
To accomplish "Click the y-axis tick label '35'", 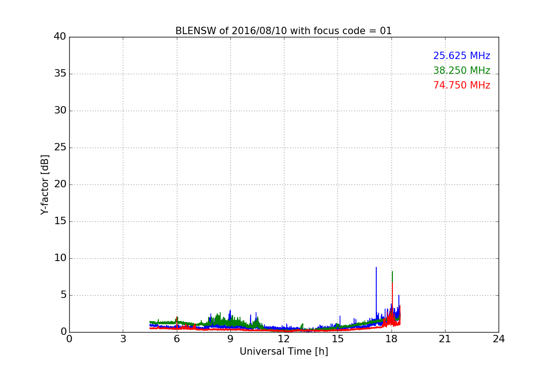I will [x=60, y=74].
